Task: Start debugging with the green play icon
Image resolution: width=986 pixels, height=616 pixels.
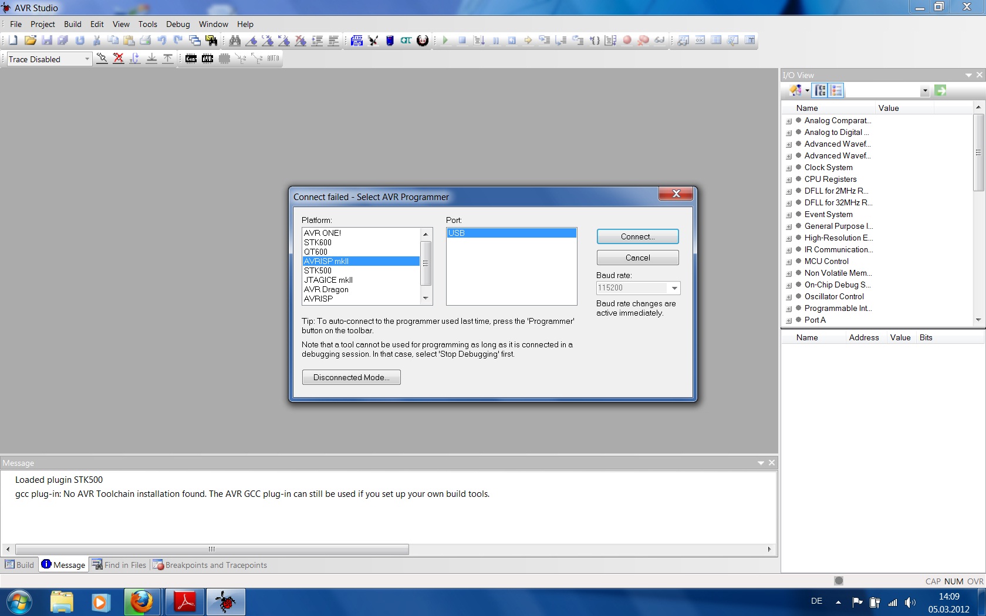Action: point(445,40)
